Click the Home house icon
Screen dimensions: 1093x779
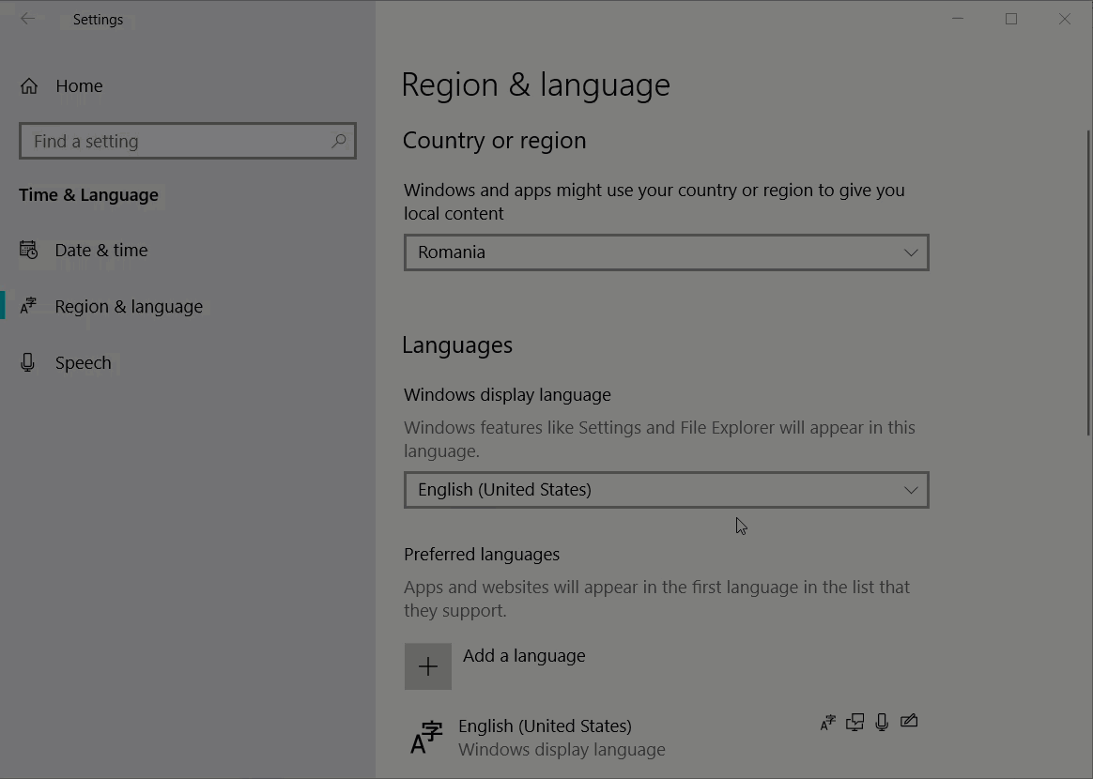29,86
